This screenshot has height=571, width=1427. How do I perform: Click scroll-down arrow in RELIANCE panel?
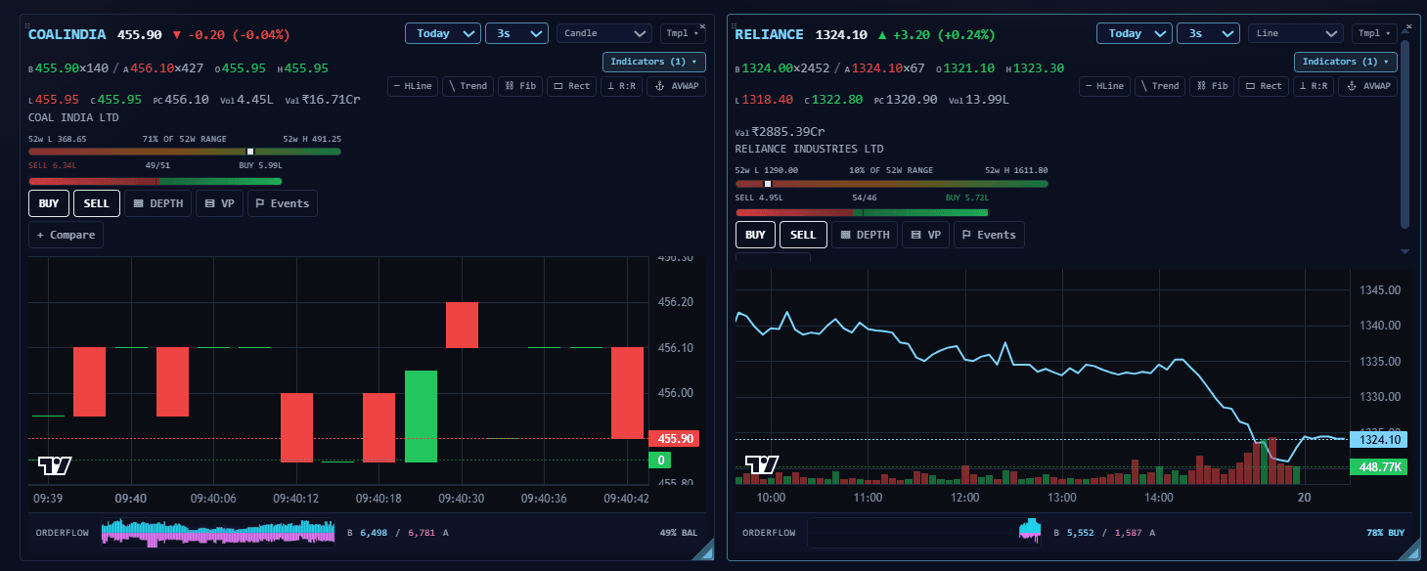(x=1405, y=251)
